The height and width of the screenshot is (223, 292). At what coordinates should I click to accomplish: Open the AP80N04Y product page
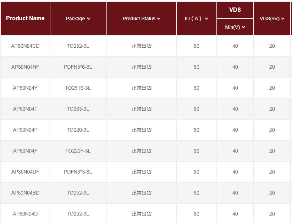tap(25, 88)
